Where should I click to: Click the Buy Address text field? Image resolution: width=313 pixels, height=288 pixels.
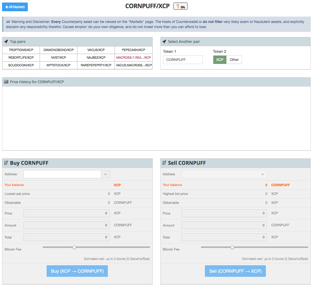62,174
